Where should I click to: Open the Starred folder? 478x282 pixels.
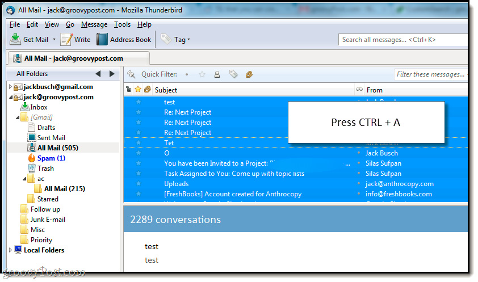[x=48, y=199]
